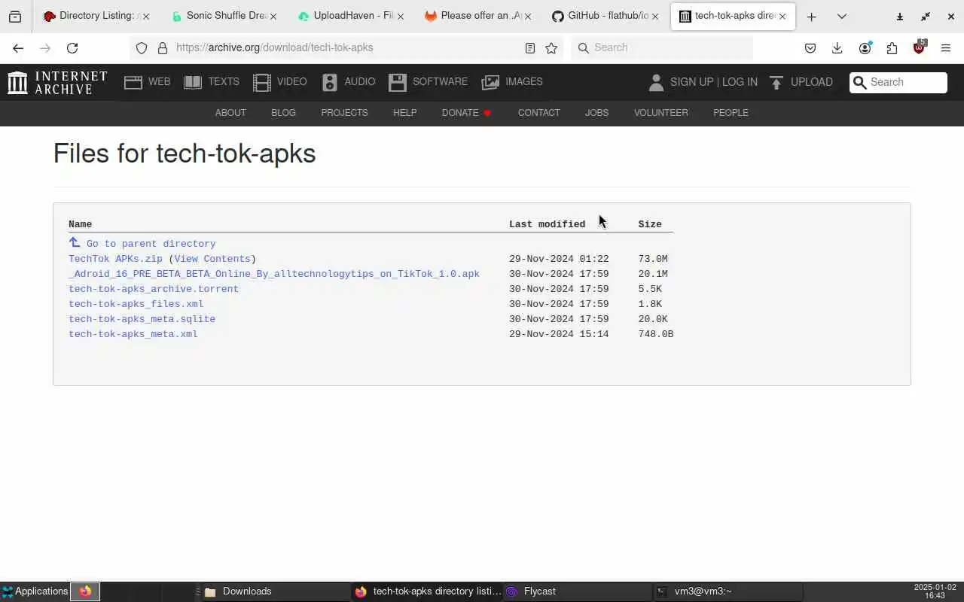Open Firefox View tab overview icon
The height and width of the screenshot is (602, 964).
(15, 16)
